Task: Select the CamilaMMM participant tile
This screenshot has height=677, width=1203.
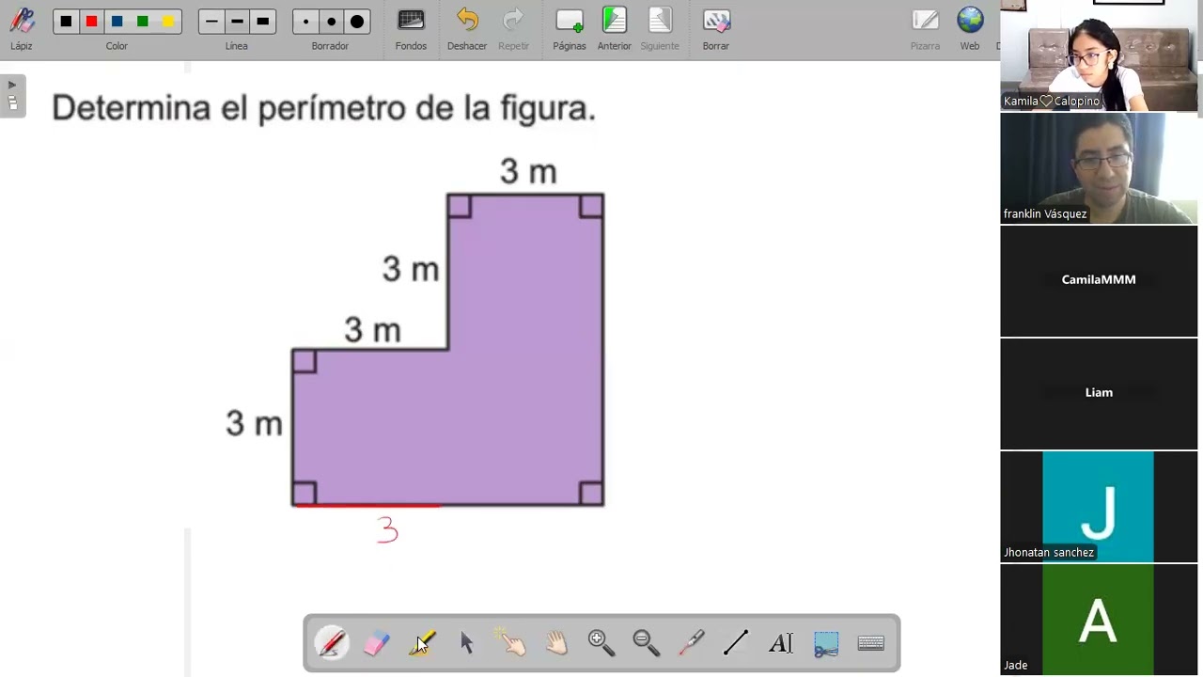Action: point(1099,281)
